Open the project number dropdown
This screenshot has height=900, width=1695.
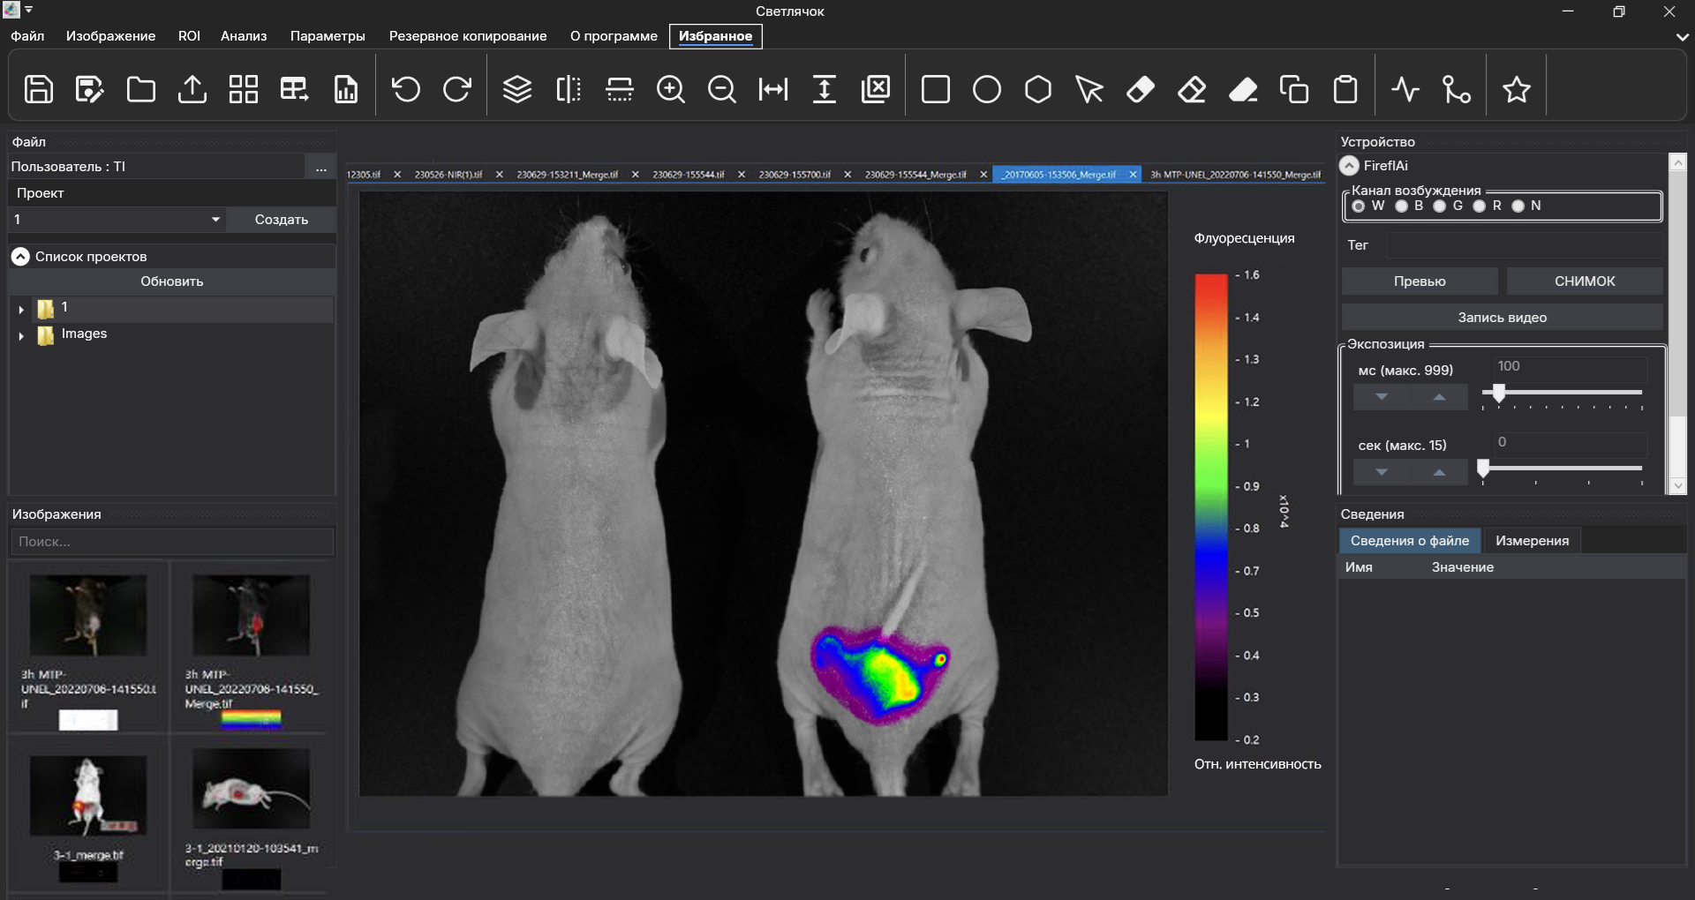point(117,220)
